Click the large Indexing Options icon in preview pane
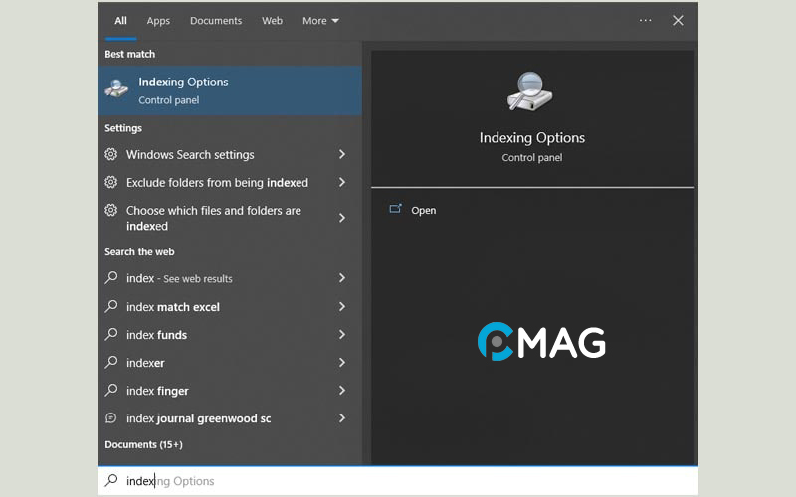 (531, 92)
